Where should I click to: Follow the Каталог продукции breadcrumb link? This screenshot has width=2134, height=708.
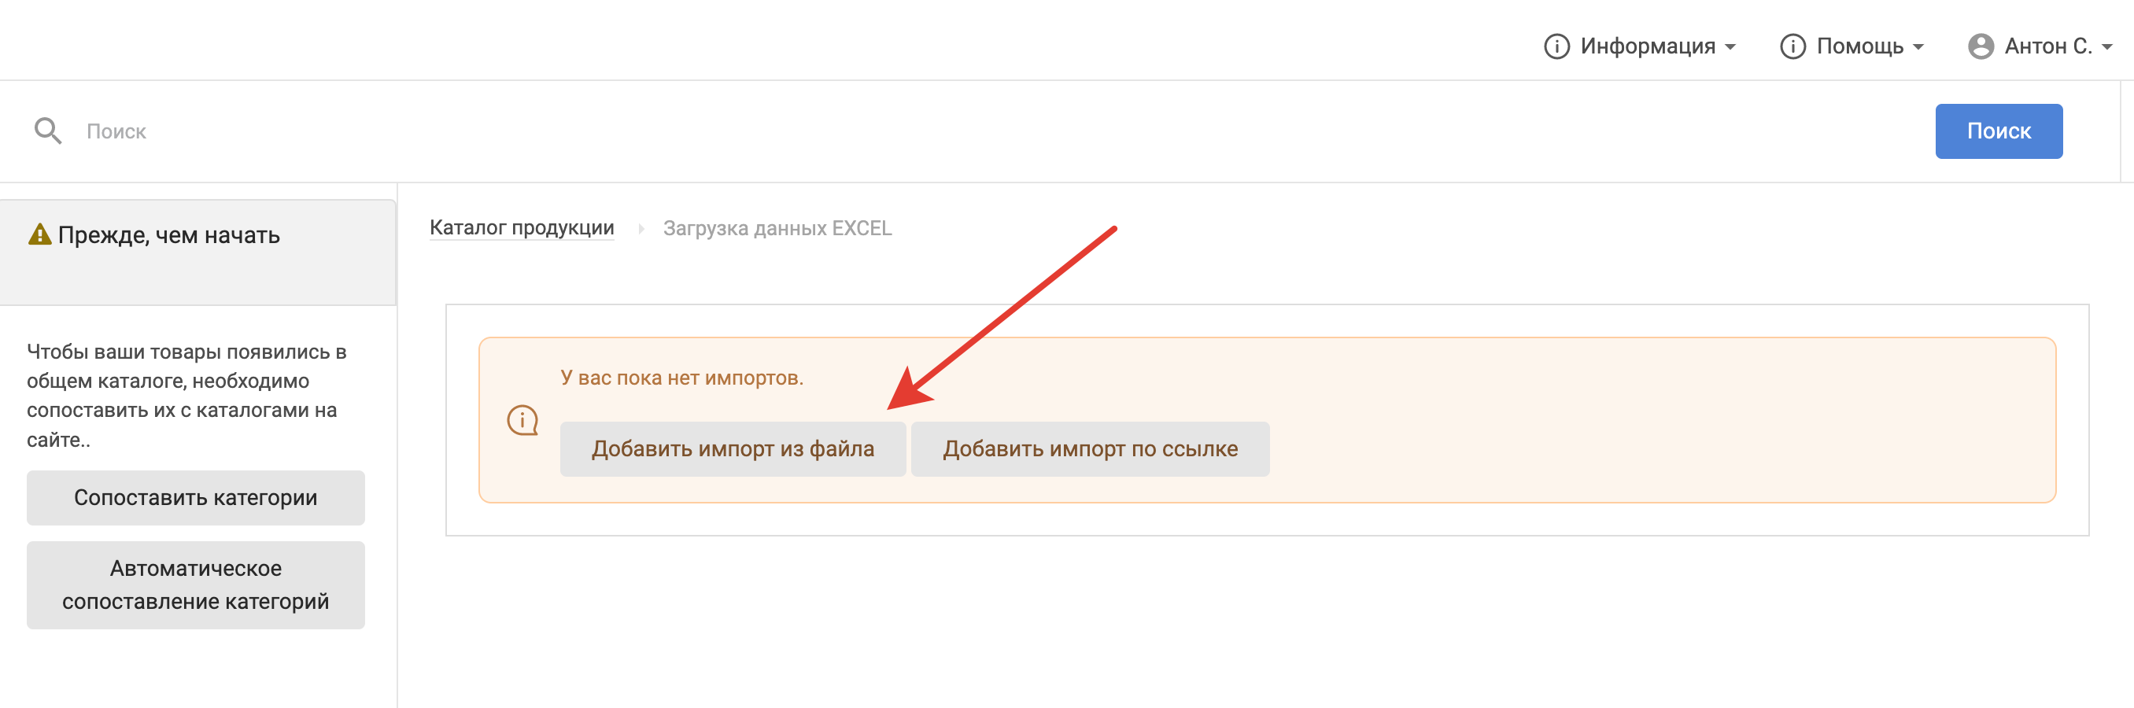pyautogui.click(x=521, y=227)
